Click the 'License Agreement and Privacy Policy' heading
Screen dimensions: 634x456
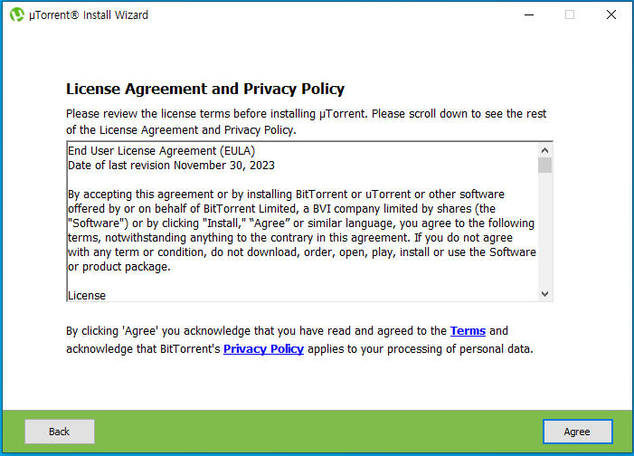[205, 89]
